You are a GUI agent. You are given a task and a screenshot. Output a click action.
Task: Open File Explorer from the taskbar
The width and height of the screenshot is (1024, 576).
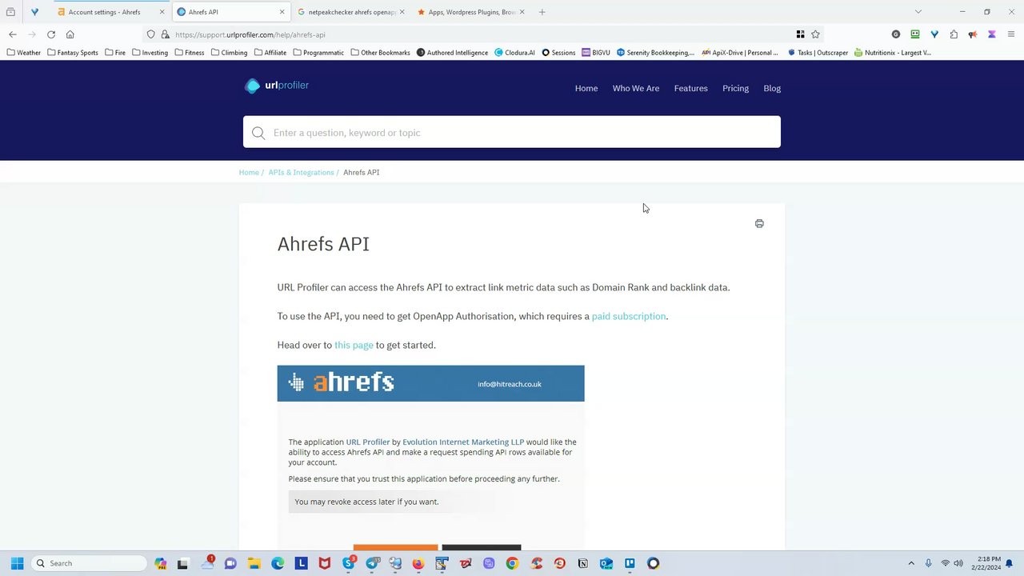pyautogui.click(x=254, y=563)
